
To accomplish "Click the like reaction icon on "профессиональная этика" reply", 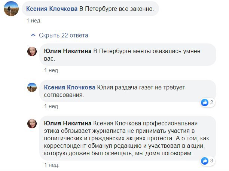I will coord(205,161).
